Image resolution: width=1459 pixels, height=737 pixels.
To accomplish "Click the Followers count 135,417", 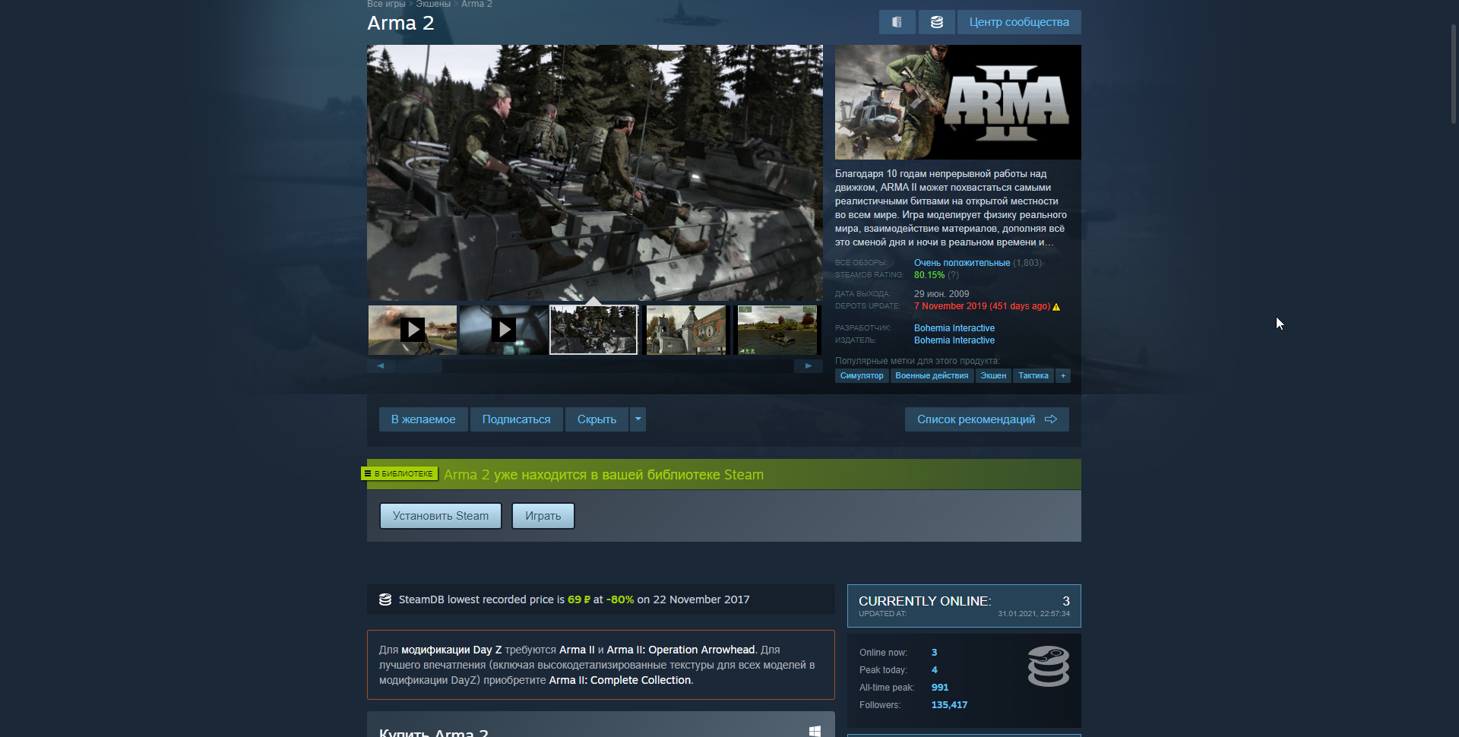I will [949, 705].
